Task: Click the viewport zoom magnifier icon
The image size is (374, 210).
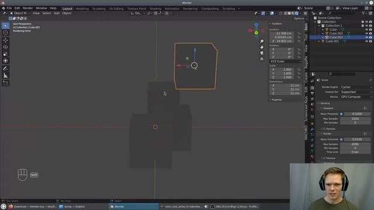Action: coord(262,41)
